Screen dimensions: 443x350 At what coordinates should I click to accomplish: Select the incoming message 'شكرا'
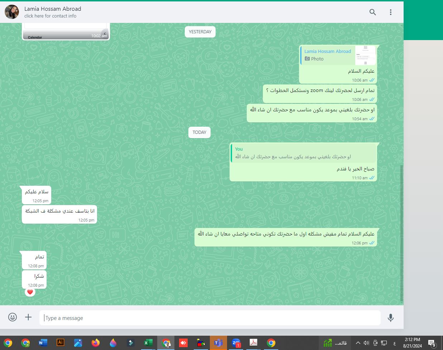[x=34, y=279]
